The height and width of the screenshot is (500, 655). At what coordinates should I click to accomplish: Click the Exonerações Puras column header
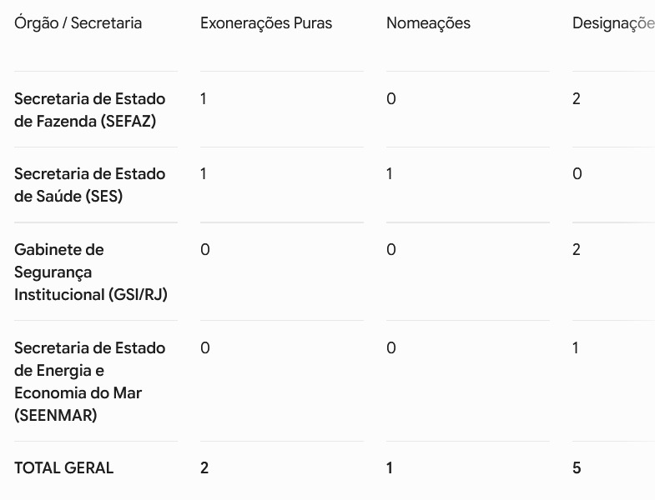pos(266,23)
